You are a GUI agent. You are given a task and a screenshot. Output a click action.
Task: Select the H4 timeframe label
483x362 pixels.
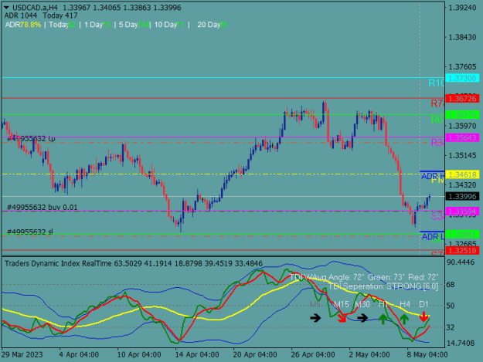coord(405,304)
